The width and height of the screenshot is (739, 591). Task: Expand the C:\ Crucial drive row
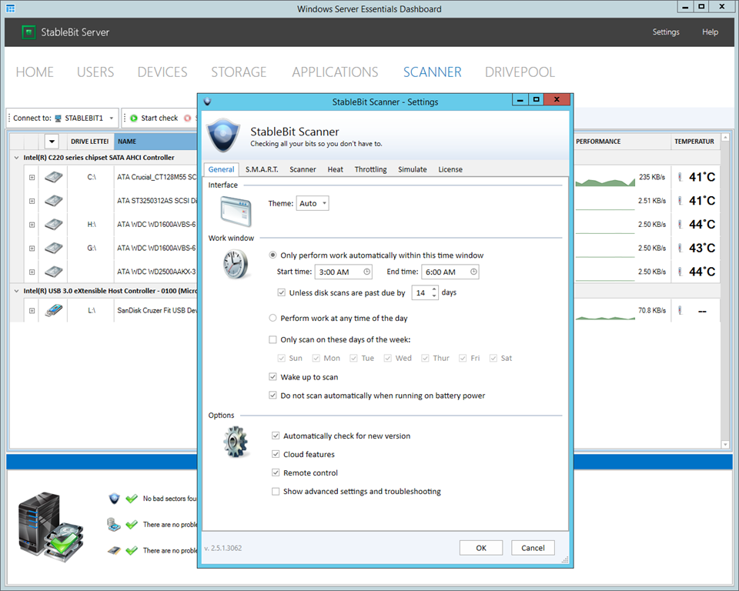click(x=32, y=178)
